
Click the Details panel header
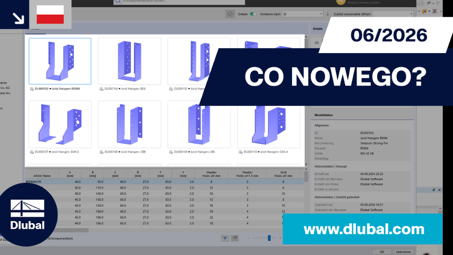click(x=318, y=29)
